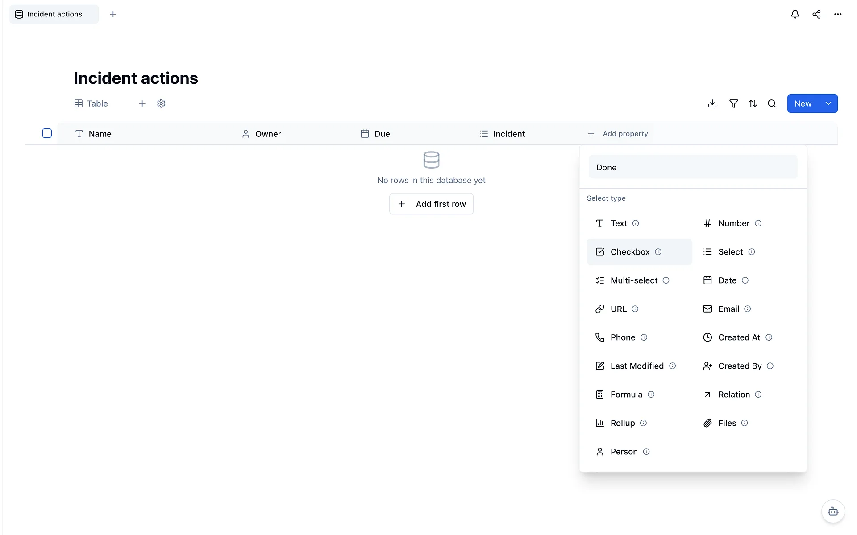
Task: Click the blue New button
Action: (803, 103)
